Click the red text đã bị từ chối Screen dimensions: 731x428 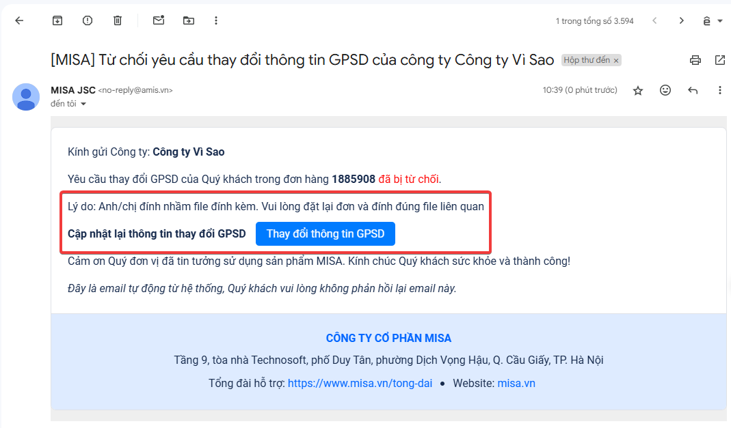pyautogui.click(x=408, y=179)
